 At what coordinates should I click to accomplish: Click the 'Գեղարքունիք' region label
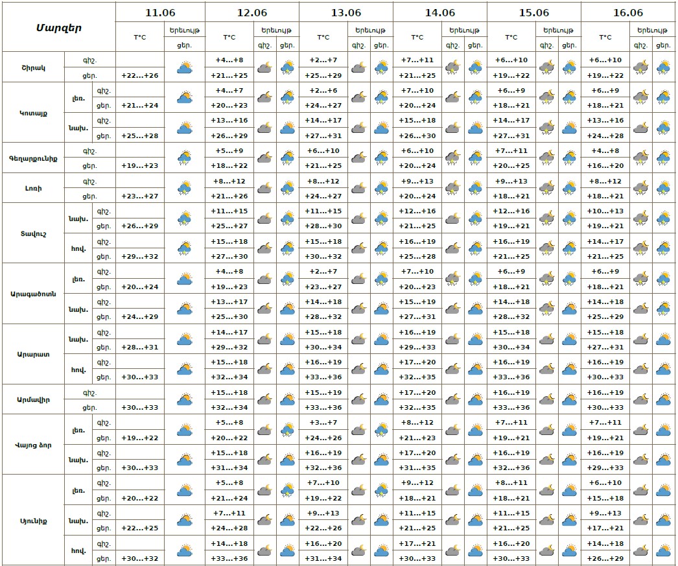point(33,158)
